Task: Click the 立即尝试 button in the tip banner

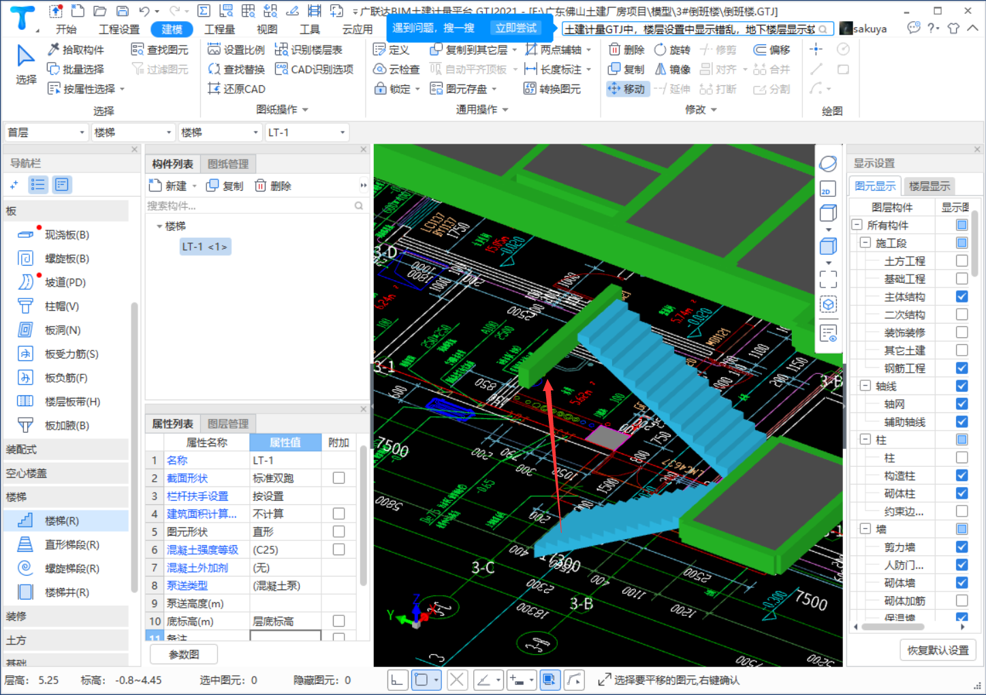Action: click(x=515, y=28)
